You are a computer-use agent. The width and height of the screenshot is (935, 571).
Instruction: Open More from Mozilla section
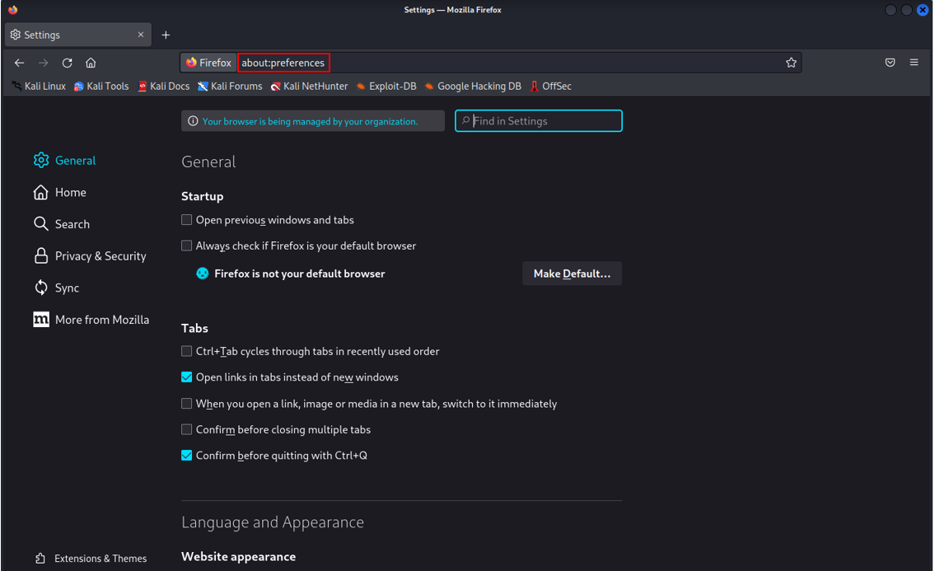pyautogui.click(x=91, y=319)
